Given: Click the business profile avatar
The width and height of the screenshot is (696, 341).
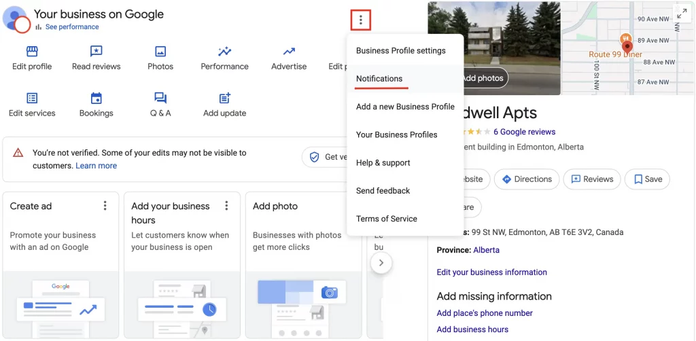Looking at the screenshot, I should point(16,19).
